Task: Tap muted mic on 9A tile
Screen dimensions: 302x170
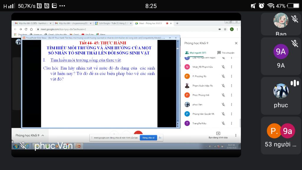Action: tap(295, 43)
